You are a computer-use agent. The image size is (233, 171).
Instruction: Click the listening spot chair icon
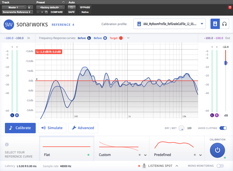(144, 166)
